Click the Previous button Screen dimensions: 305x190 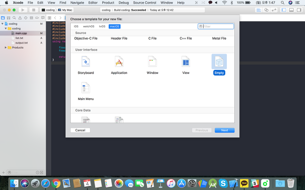202,130
